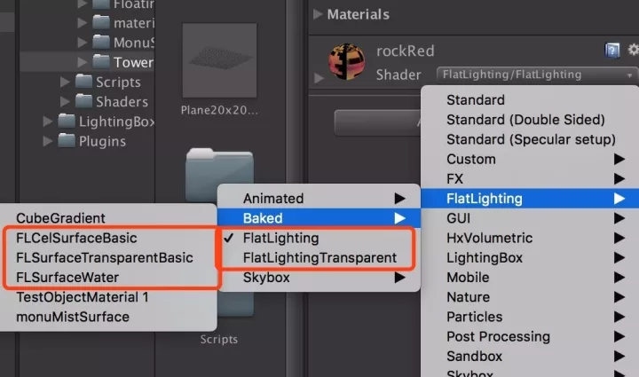This screenshot has height=377, width=639.
Task: Open the material help reference icon
Action: (611, 51)
